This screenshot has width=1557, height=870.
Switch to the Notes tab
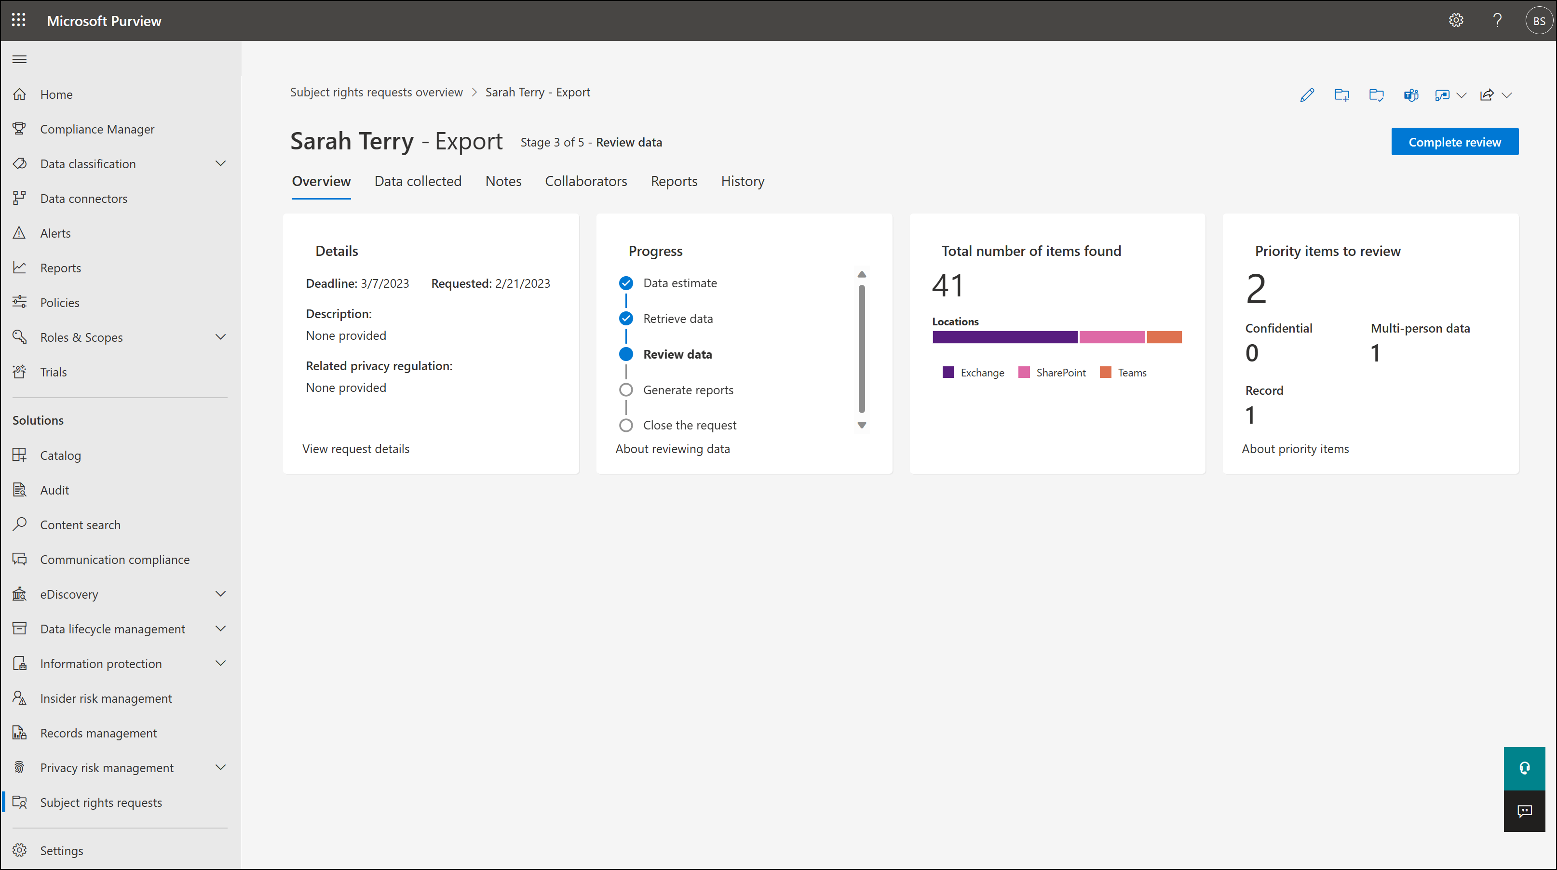pos(503,181)
